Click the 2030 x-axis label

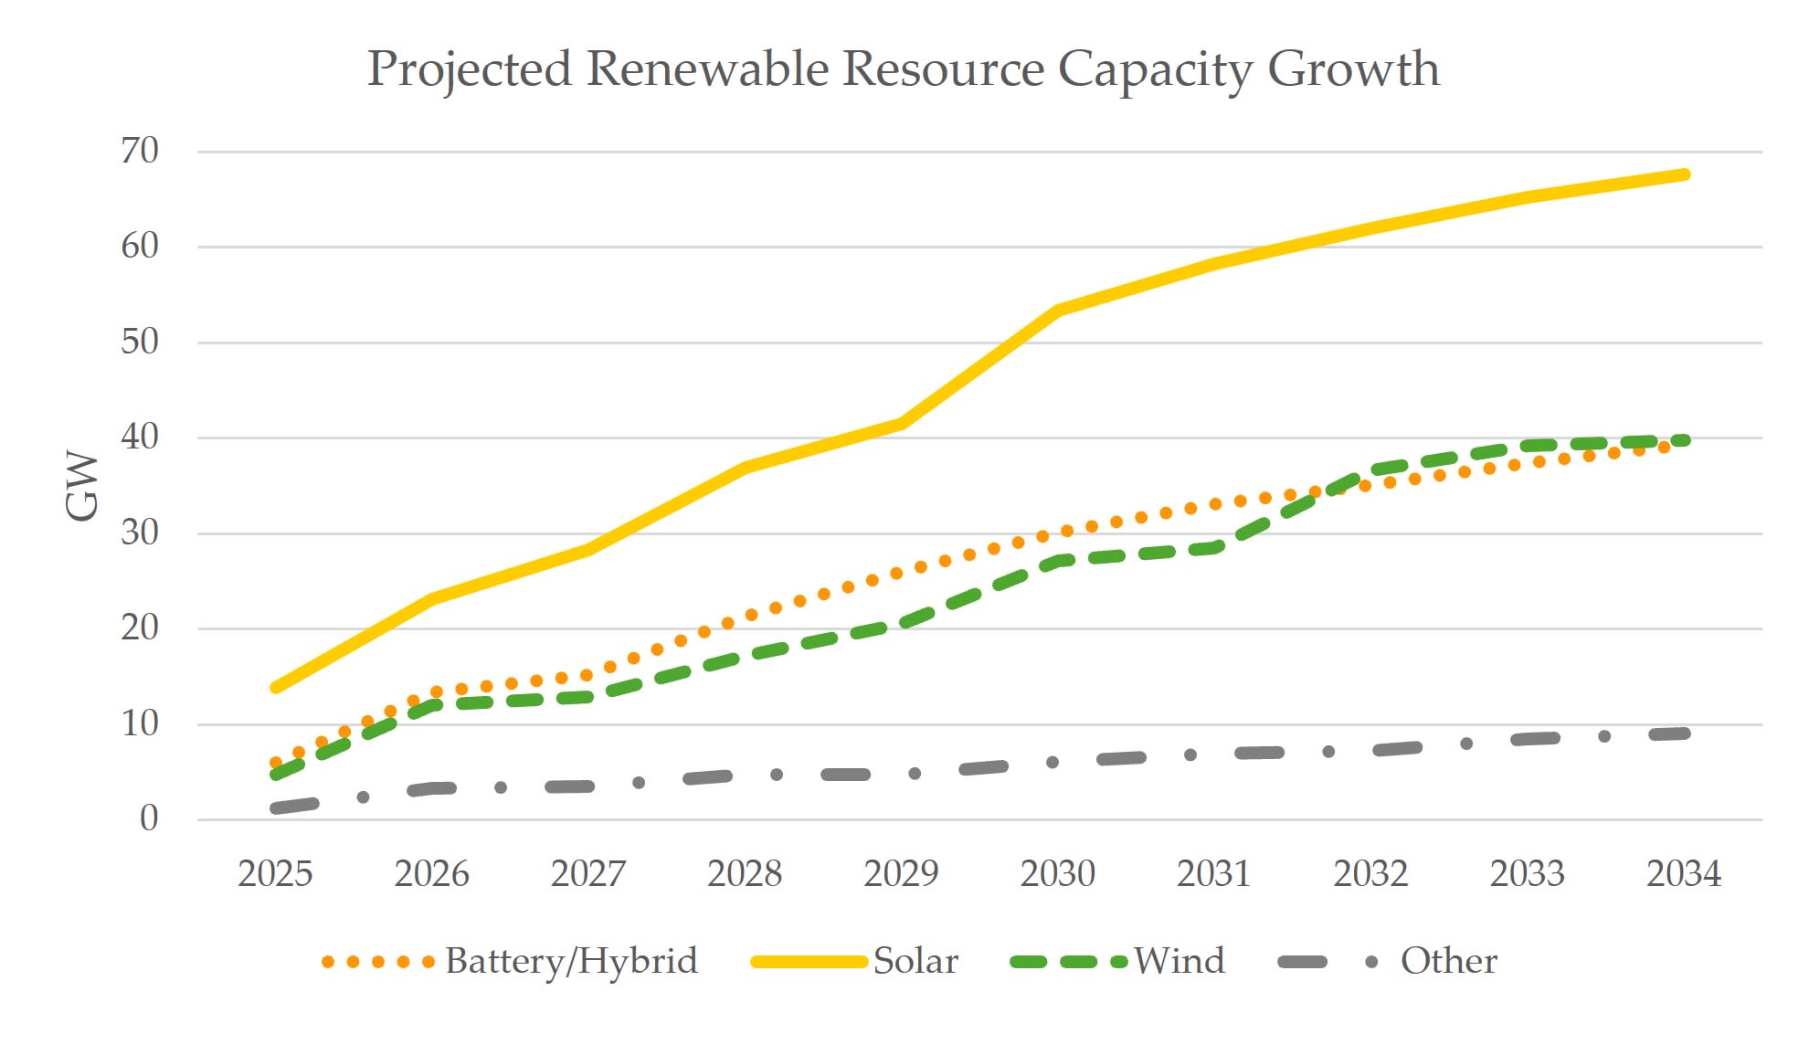point(1057,874)
